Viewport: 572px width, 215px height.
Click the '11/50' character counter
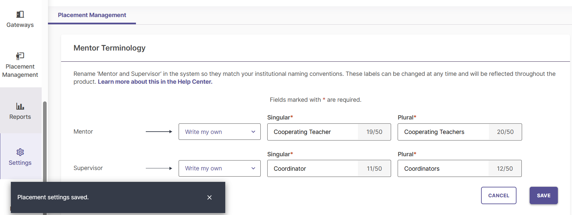pyautogui.click(x=374, y=168)
